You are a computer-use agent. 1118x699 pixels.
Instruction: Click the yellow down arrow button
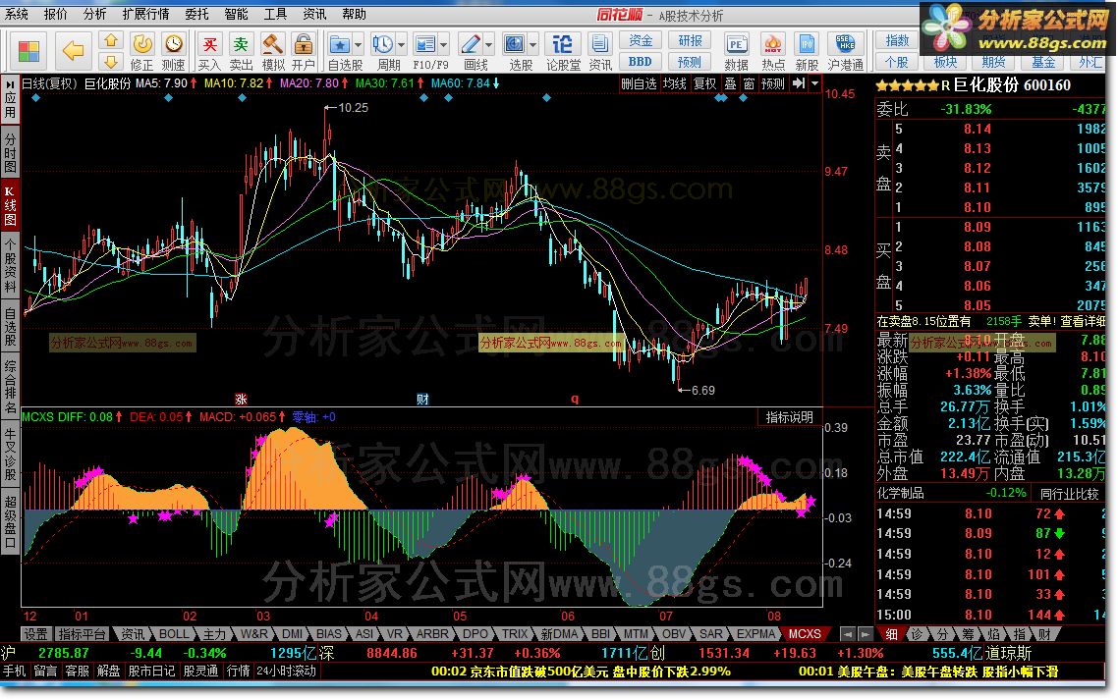[110, 61]
